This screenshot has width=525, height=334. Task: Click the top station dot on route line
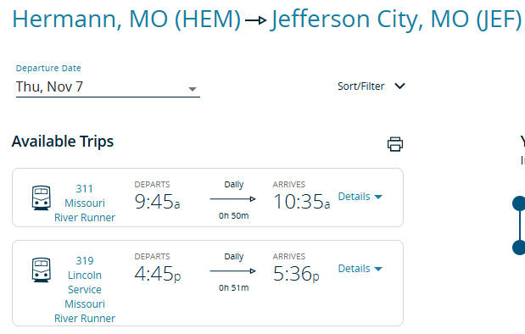pos(519,203)
